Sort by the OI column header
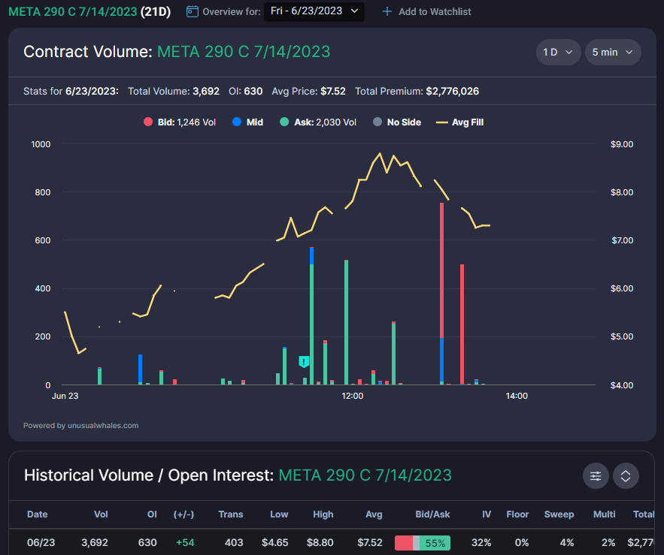 [152, 514]
